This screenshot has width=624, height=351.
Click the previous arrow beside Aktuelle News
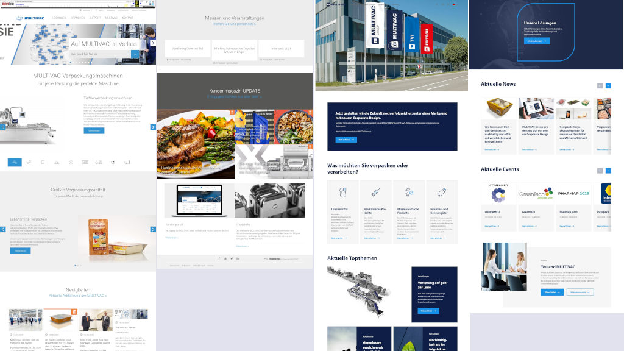point(600,85)
